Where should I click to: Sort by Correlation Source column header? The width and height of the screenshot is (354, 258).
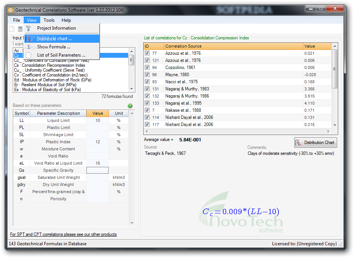click(233, 46)
